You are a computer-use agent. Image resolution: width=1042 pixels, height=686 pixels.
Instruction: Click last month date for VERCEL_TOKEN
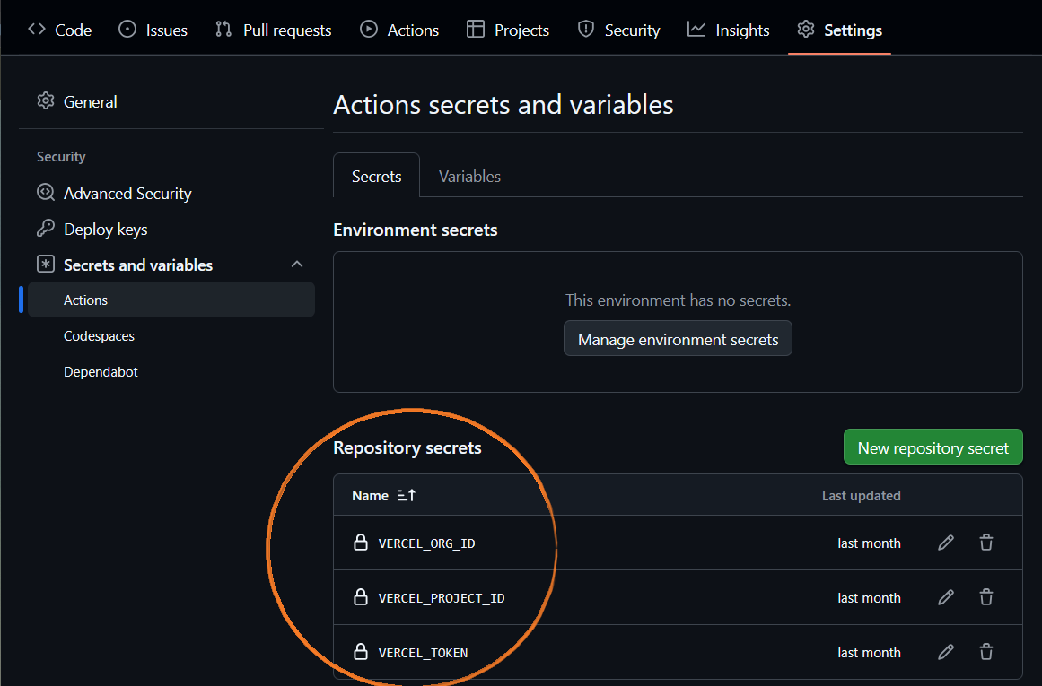point(869,653)
